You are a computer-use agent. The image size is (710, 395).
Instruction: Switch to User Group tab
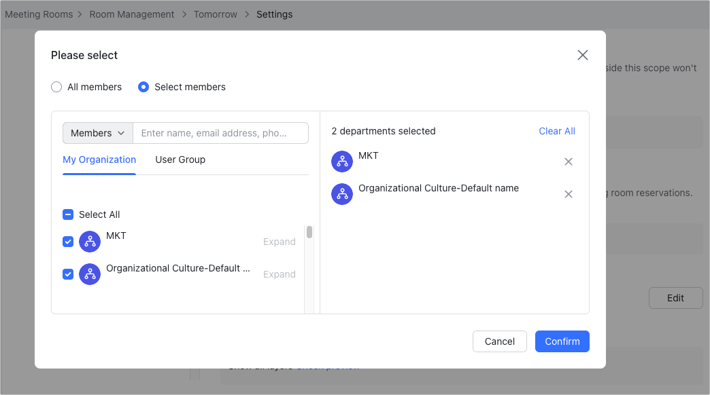180,159
